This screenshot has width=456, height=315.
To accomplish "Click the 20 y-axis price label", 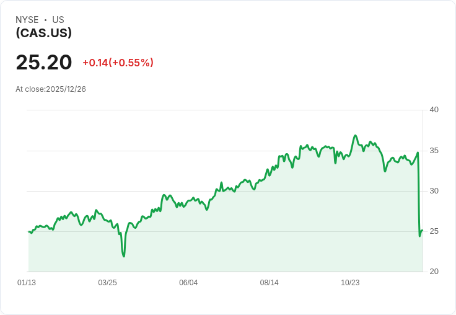I will point(434,272).
